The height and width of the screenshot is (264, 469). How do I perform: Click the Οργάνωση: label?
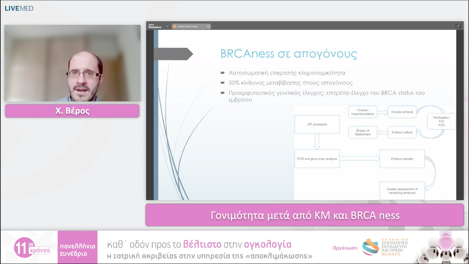(346, 248)
